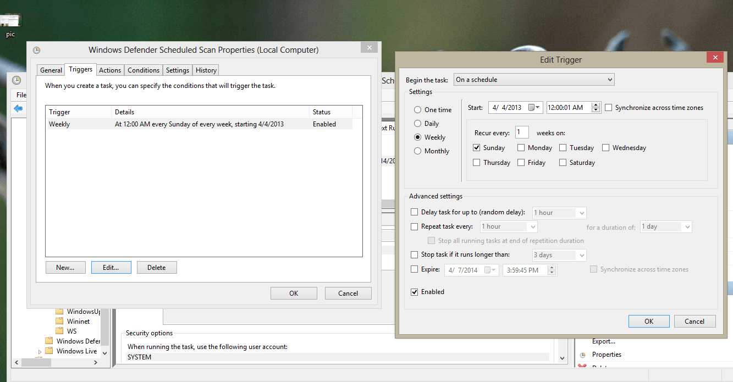Click the Recur every weeks input field

(x=522, y=132)
